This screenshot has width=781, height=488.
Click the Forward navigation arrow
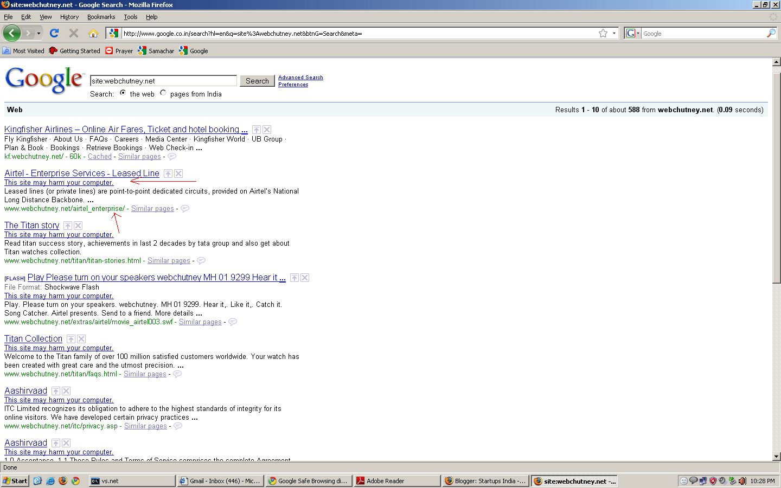(28, 33)
